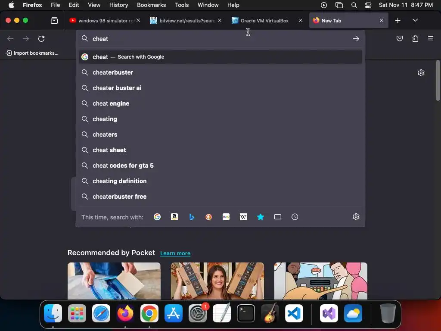Launch Safari from the Dock

(x=101, y=313)
